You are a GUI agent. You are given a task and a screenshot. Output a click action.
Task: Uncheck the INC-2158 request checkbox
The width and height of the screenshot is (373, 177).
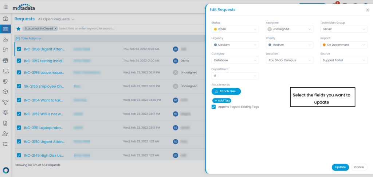coord(19,49)
